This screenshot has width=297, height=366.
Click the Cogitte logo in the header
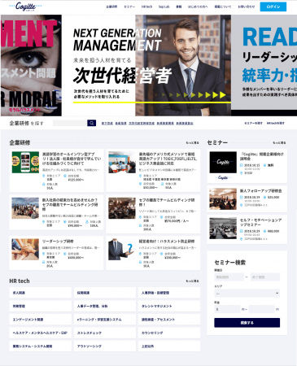[25, 7]
